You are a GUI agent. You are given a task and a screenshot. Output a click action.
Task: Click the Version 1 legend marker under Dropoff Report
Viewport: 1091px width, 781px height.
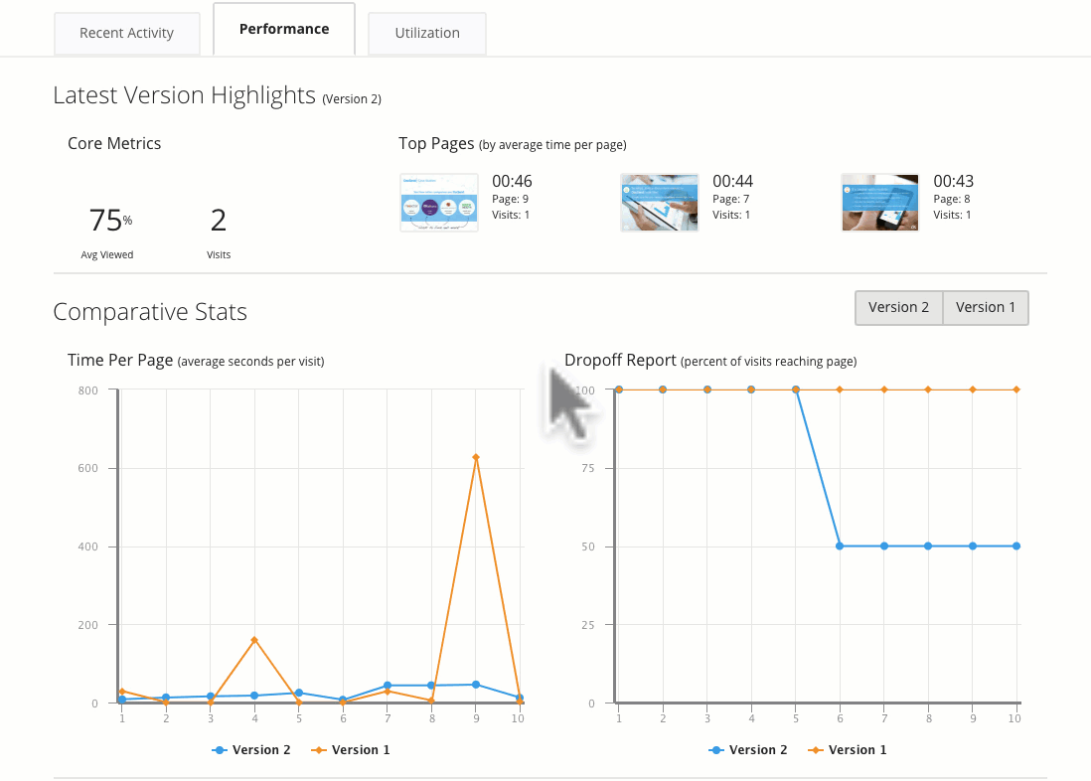(x=815, y=749)
